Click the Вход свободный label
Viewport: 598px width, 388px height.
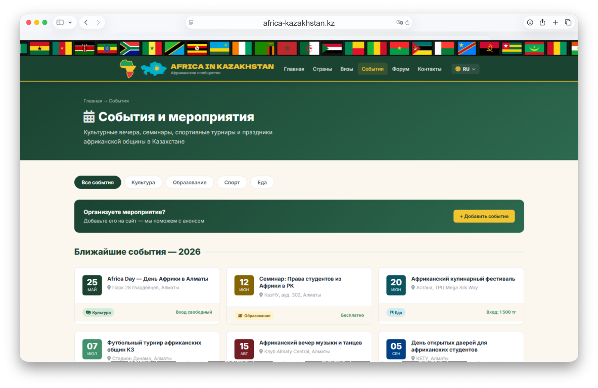194,312
